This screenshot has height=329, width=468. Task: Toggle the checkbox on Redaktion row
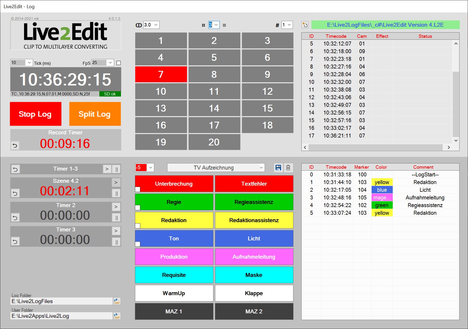tap(138, 226)
